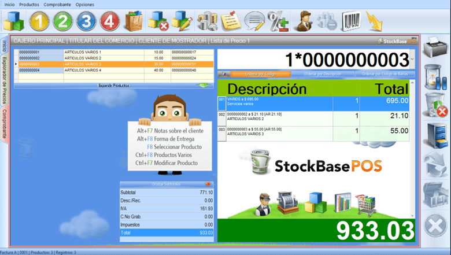Screen dimensions: 451x255
Task: Select invoice line 001 Servicios varios
Action: tap(313, 104)
